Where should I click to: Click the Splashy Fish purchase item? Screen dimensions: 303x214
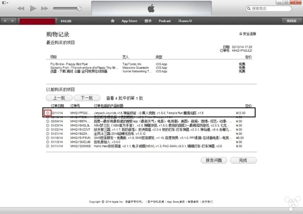click(84, 67)
